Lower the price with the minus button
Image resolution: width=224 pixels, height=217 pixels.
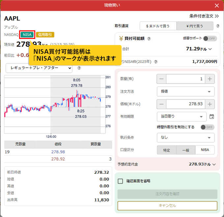pyautogui.click(x=161, y=104)
